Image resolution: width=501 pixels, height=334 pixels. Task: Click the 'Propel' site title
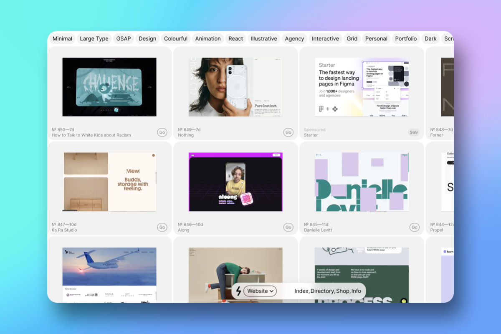point(437,230)
